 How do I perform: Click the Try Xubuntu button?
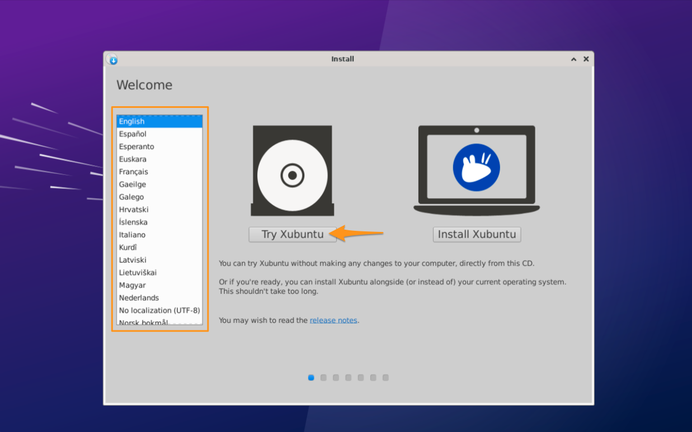click(x=293, y=235)
